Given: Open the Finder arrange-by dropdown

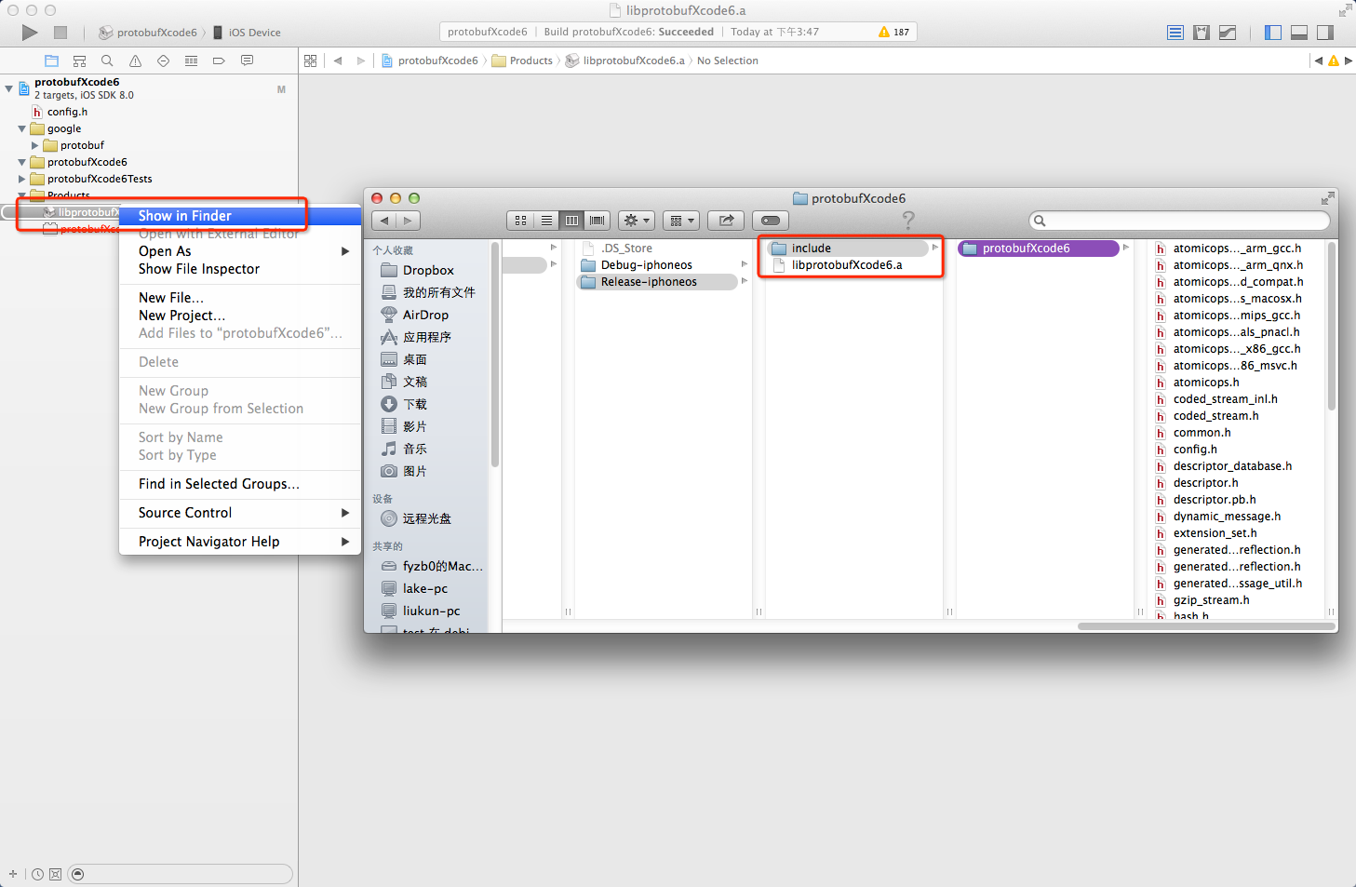Looking at the screenshot, I should click(682, 221).
